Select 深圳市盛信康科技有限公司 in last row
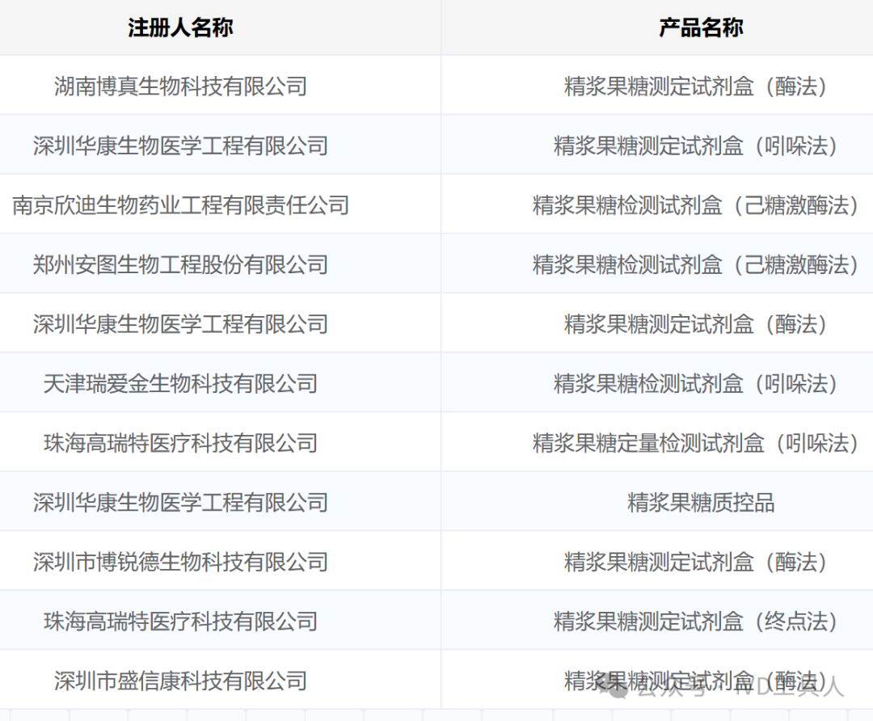Screen dimensions: 873x721 pyautogui.click(x=179, y=679)
